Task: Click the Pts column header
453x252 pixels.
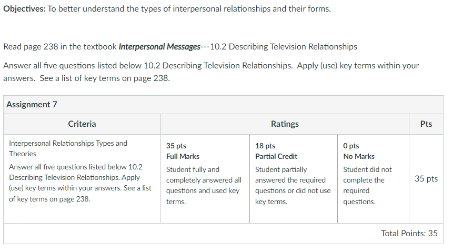Action: 426,124
